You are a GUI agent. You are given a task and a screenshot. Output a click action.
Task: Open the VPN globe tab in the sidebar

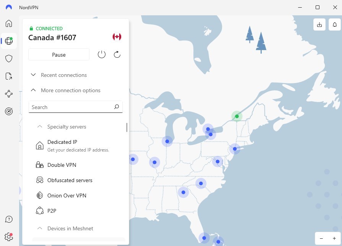(9, 41)
